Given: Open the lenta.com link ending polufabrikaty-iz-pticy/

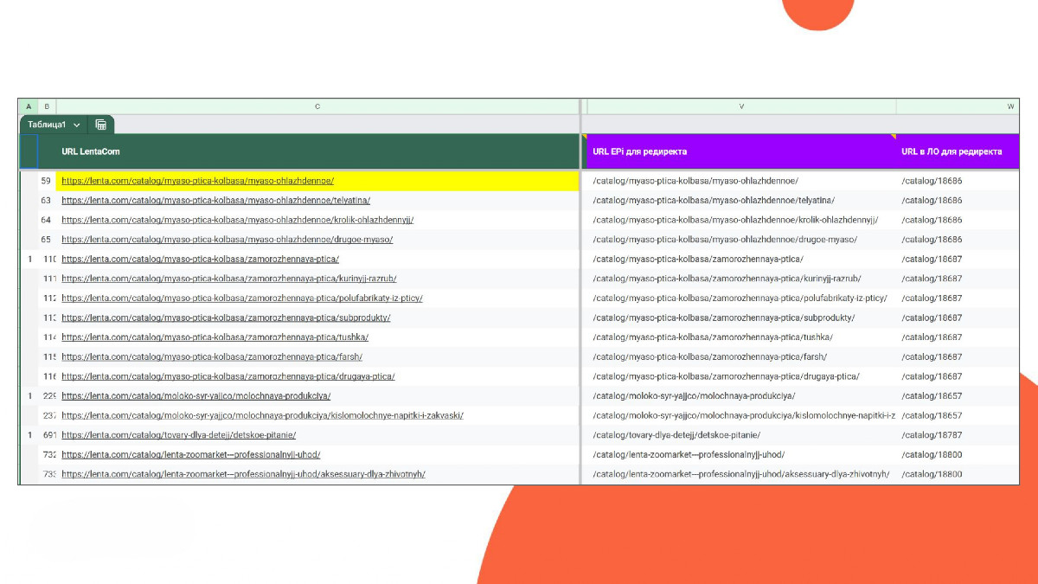Looking at the screenshot, I should coord(241,298).
